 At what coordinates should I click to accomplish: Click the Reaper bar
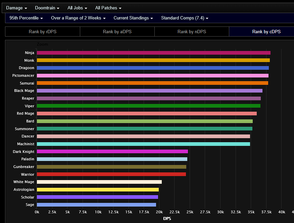(149, 98)
